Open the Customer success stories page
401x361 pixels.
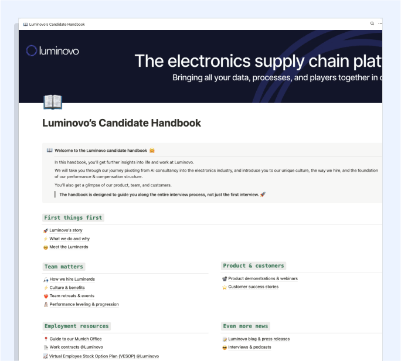[x=253, y=287]
